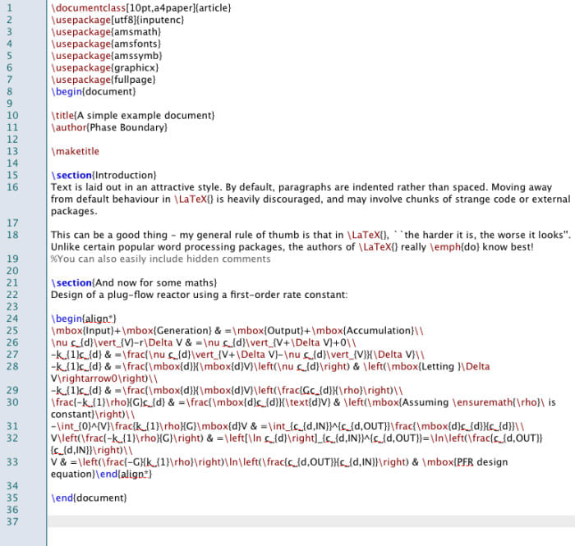Click the paragraph starting 'Text is laid out'

pos(310,199)
